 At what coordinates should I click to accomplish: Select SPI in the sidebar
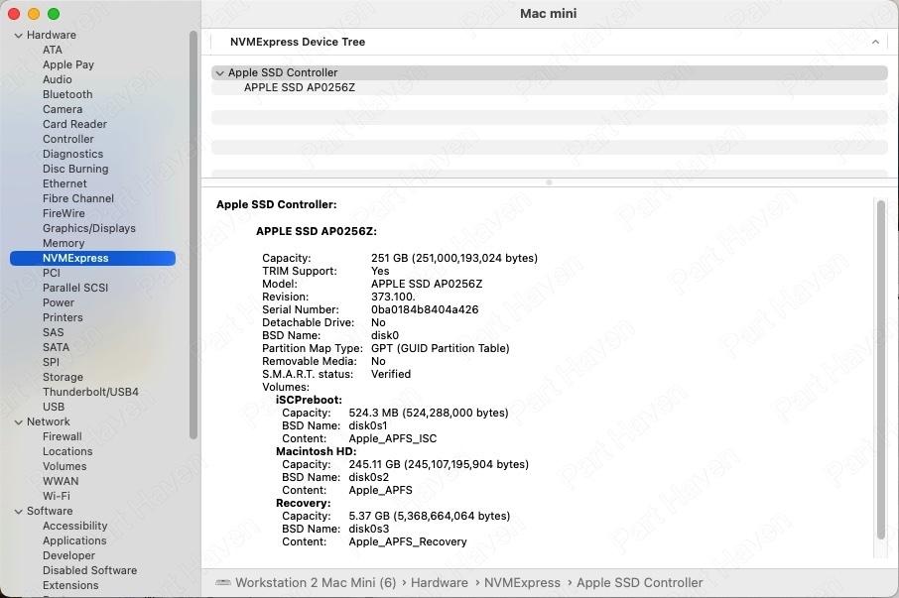pyautogui.click(x=51, y=363)
